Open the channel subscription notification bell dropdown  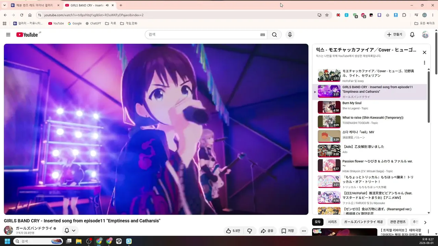click(x=70, y=231)
